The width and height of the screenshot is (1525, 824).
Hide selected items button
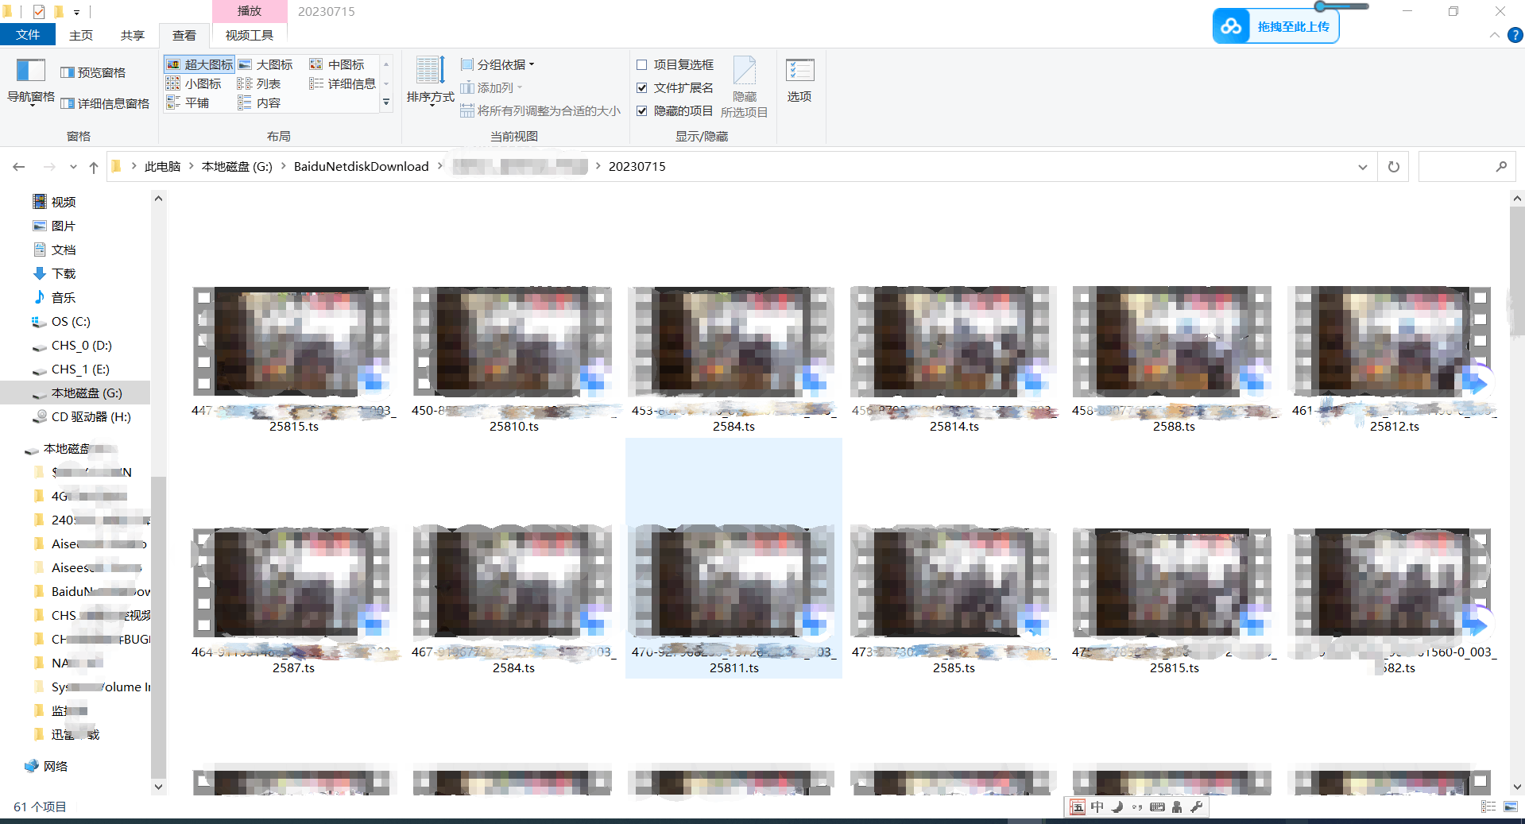pos(744,87)
